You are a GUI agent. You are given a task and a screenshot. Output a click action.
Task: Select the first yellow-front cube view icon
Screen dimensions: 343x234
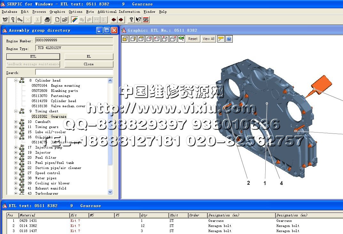[x=125, y=39]
